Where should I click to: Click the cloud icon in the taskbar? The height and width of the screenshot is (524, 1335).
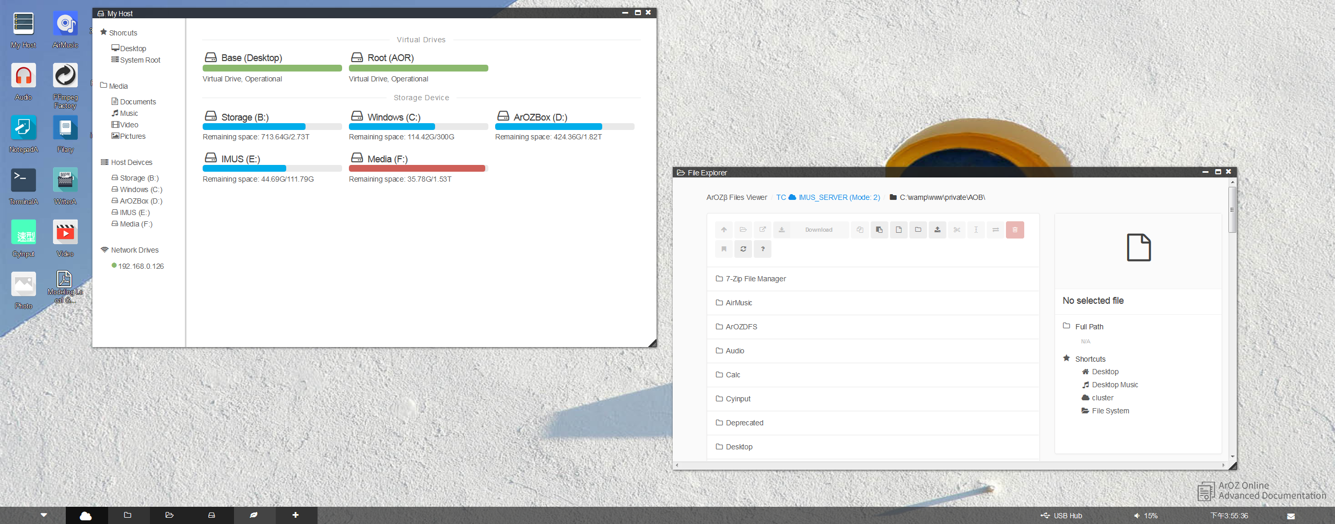pyautogui.click(x=86, y=516)
